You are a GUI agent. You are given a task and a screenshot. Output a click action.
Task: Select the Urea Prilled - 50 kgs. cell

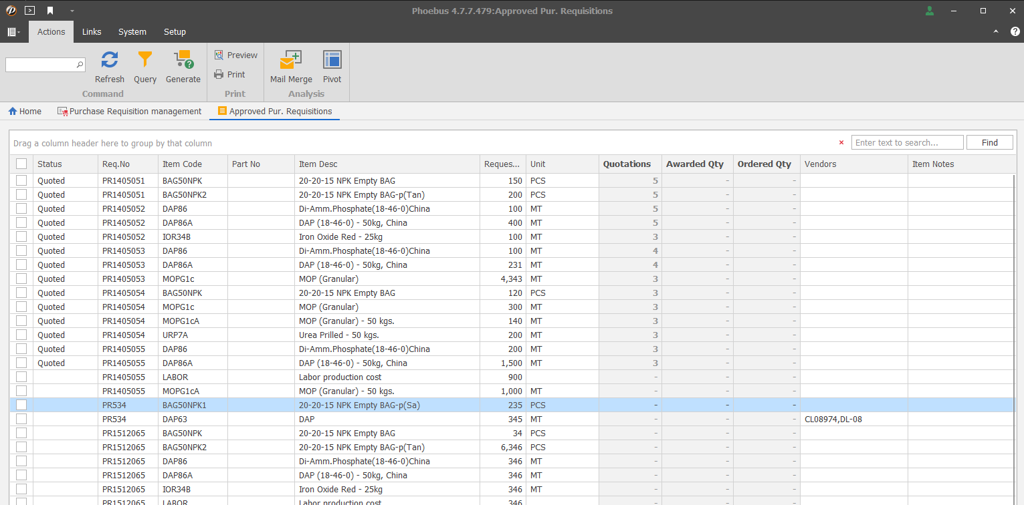pos(387,335)
